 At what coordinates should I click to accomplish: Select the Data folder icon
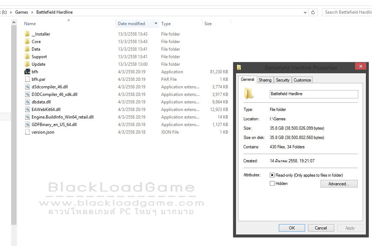point(27,49)
